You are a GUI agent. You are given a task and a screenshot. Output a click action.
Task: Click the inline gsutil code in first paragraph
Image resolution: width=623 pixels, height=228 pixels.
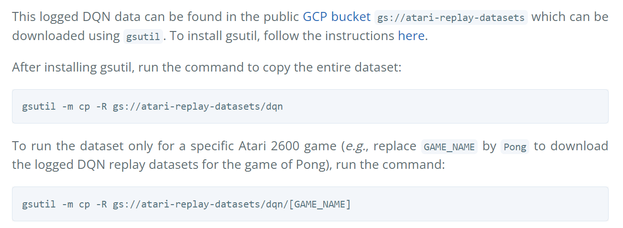(x=142, y=36)
